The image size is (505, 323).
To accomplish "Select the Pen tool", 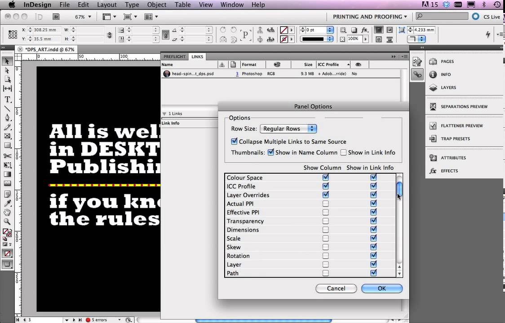I will pos(7,118).
